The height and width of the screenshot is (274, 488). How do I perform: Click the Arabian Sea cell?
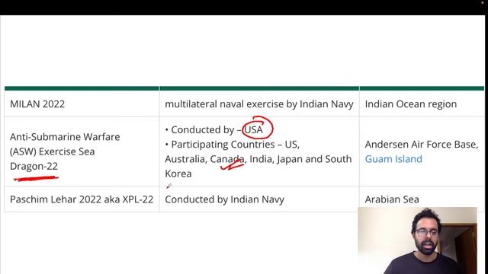[x=422, y=199]
